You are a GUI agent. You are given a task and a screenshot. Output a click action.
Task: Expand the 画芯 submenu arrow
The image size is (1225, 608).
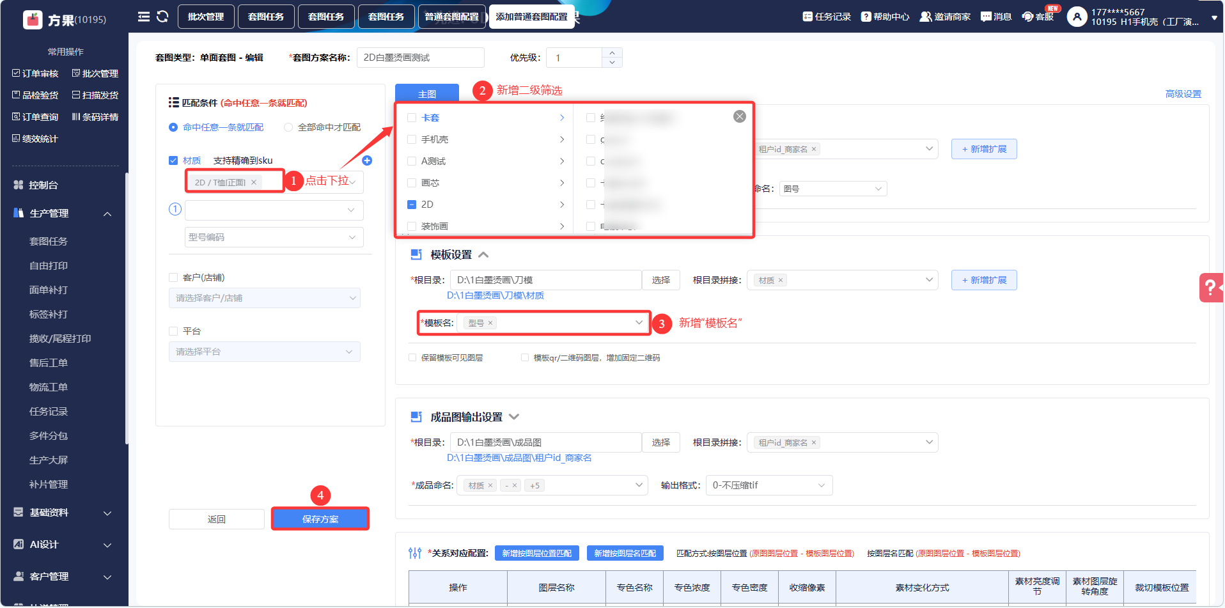[x=562, y=183]
